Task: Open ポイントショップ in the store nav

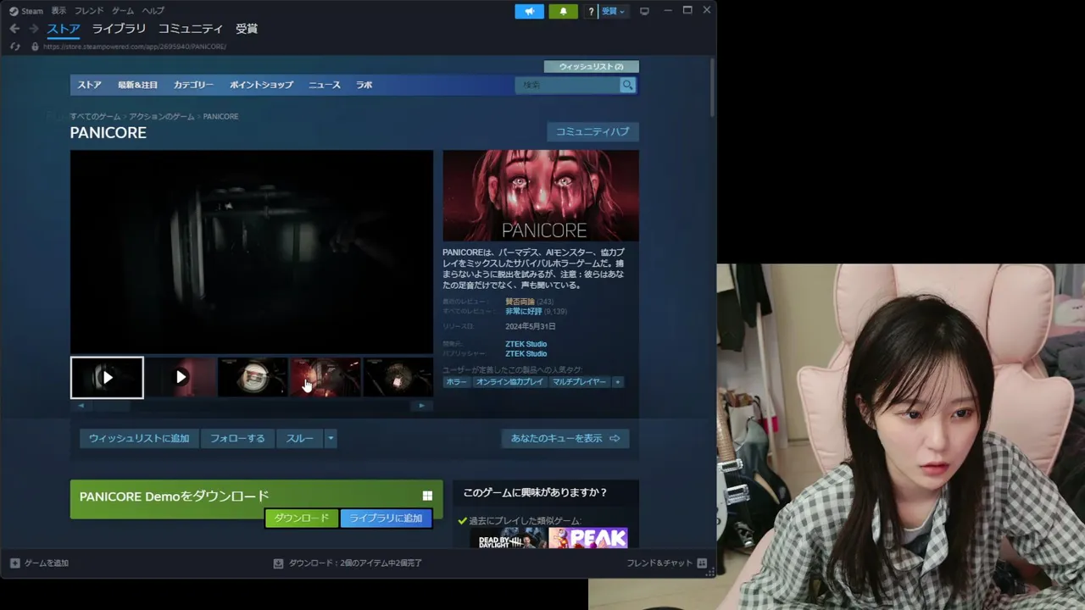Action: (261, 85)
